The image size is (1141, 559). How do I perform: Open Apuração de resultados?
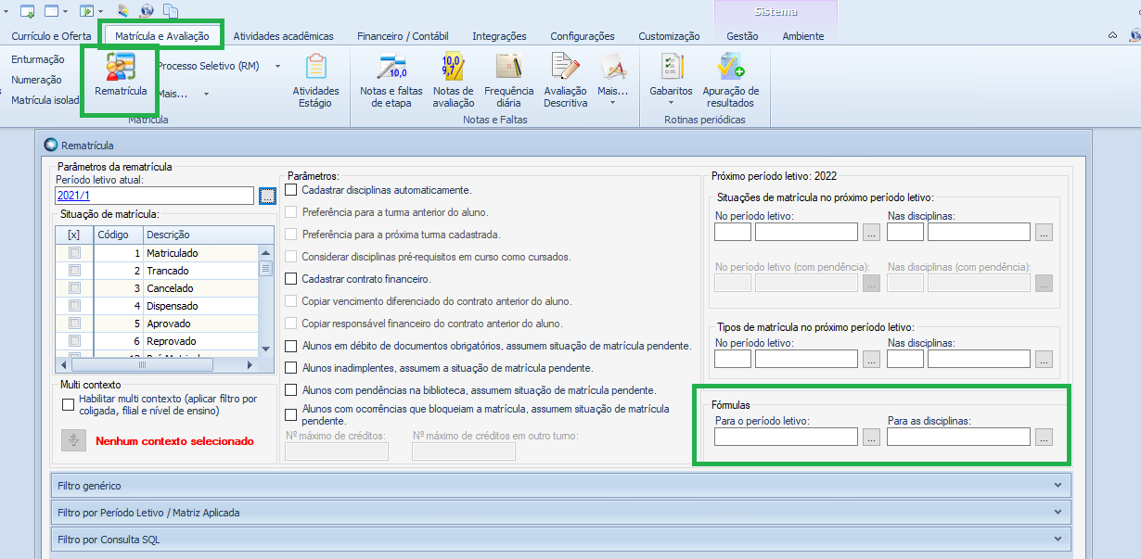pyautogui.click(x=731, y=81)
